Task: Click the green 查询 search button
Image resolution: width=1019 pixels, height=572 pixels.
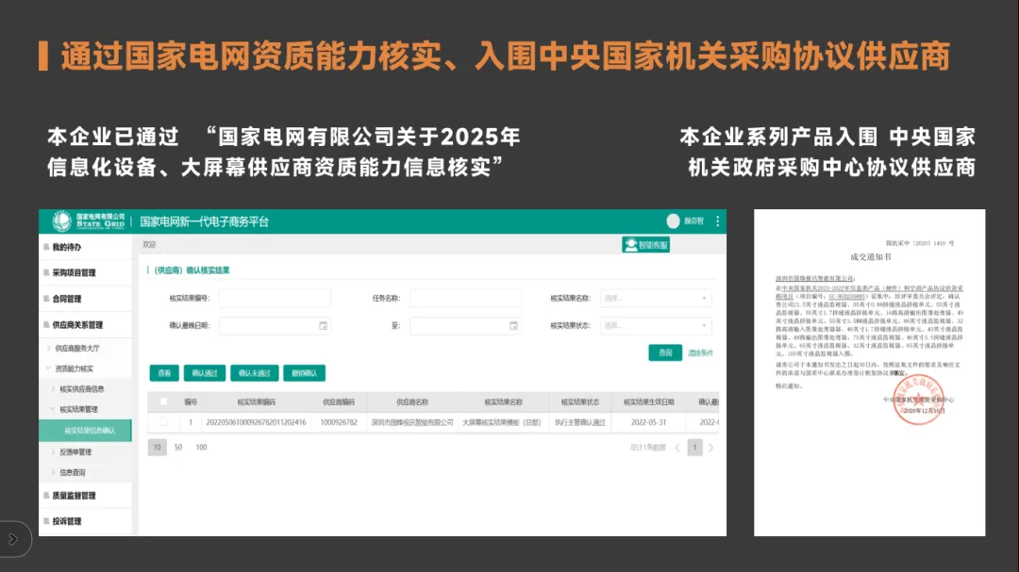Action: [x=665, y=352]
